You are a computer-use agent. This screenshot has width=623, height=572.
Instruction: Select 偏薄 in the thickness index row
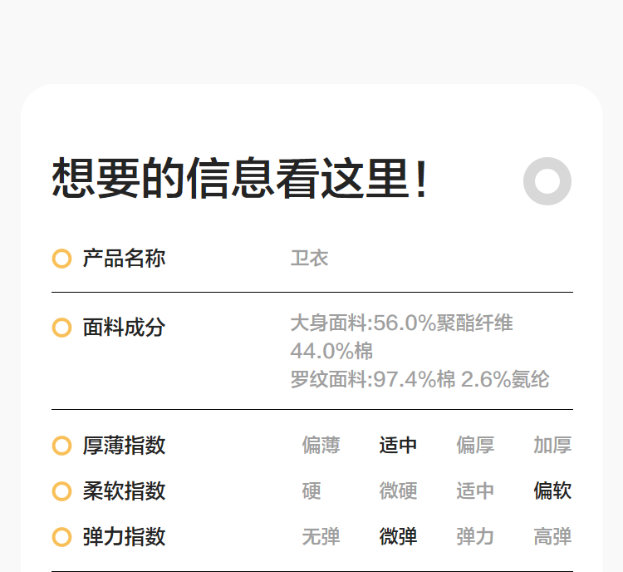(x=321, y=446)
